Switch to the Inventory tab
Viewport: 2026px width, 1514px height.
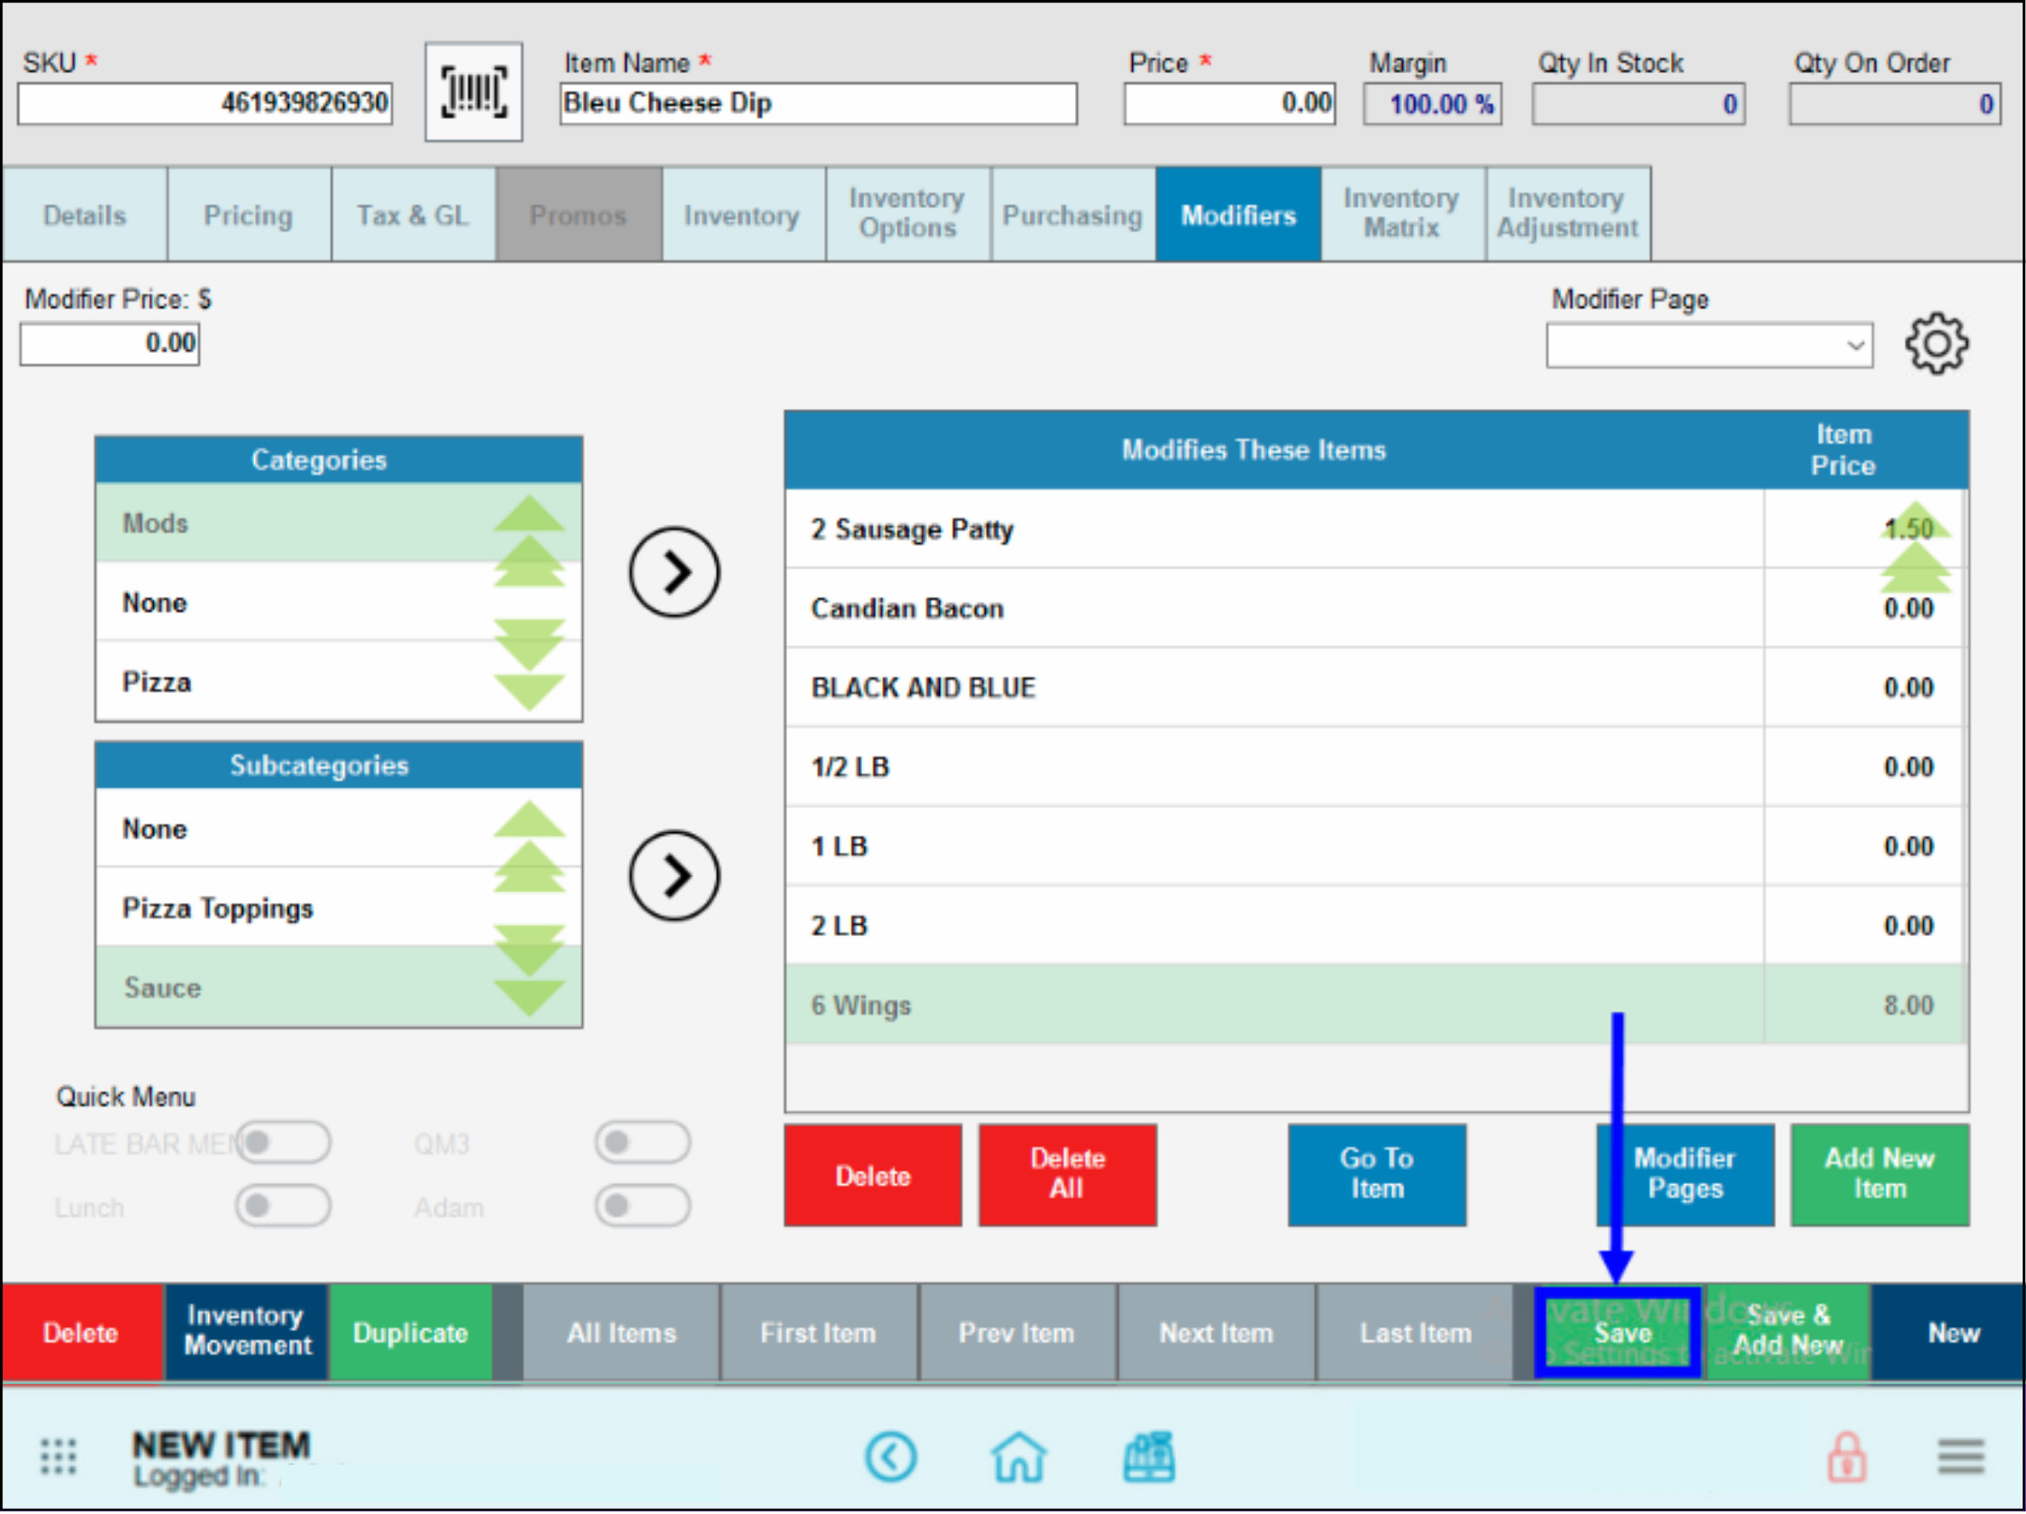click(743, 214)
